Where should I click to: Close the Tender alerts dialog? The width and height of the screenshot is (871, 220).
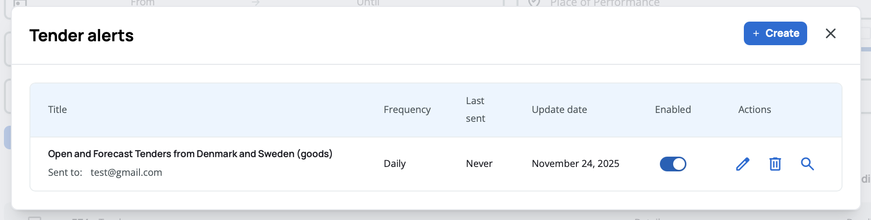830,33
